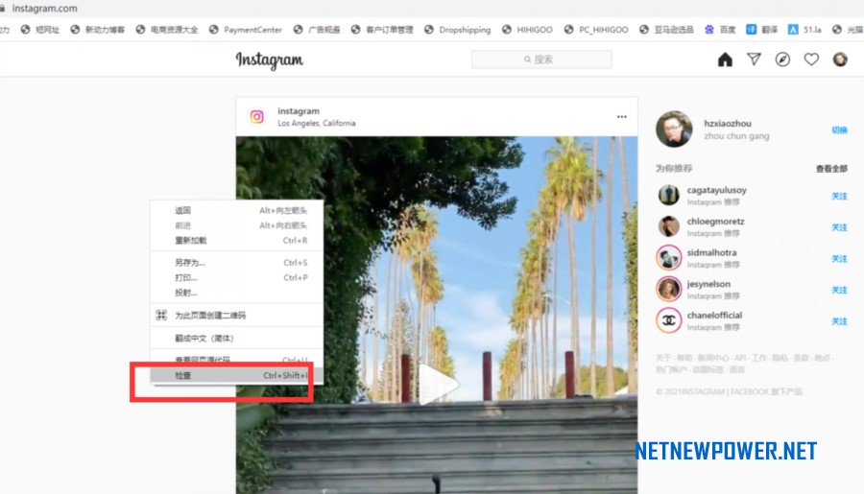The width and height of the screenshot is (864, 494).
Task: Follow cagatayulusoy with 关注
Action: point(839,196)
